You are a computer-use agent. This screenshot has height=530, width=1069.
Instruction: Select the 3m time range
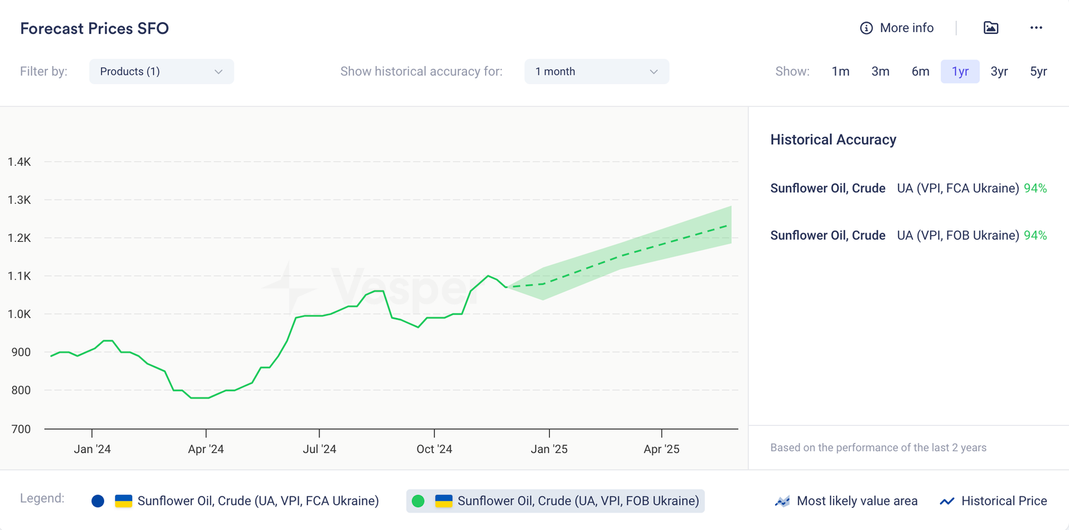click(x=880, y=72)
